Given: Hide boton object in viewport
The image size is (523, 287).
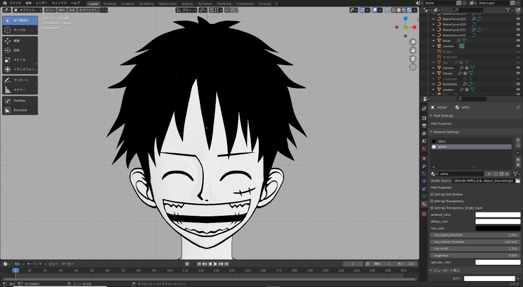Looking at the screenshot, I should (x=518, y=41).
